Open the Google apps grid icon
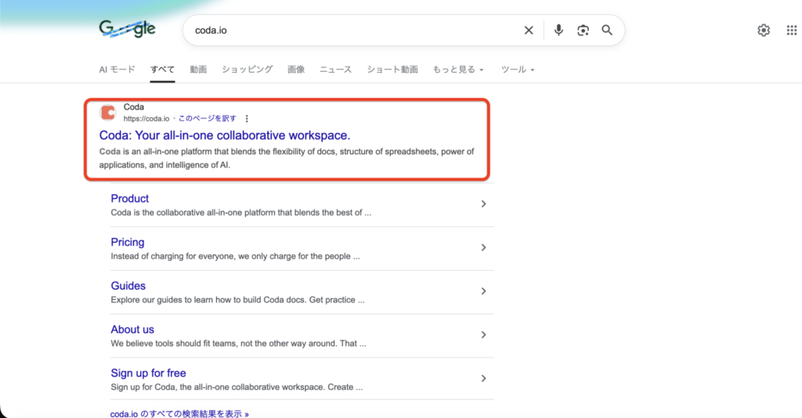Screen dimensions: 802x418 point(792,31)
